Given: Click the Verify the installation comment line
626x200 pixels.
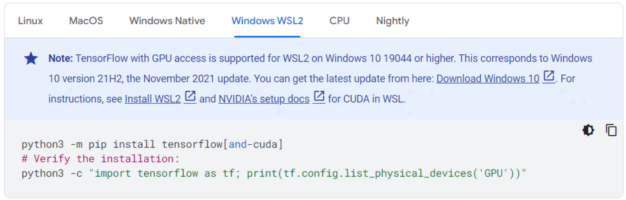Looking at the screenshot, I should click(x=100, y=159).
